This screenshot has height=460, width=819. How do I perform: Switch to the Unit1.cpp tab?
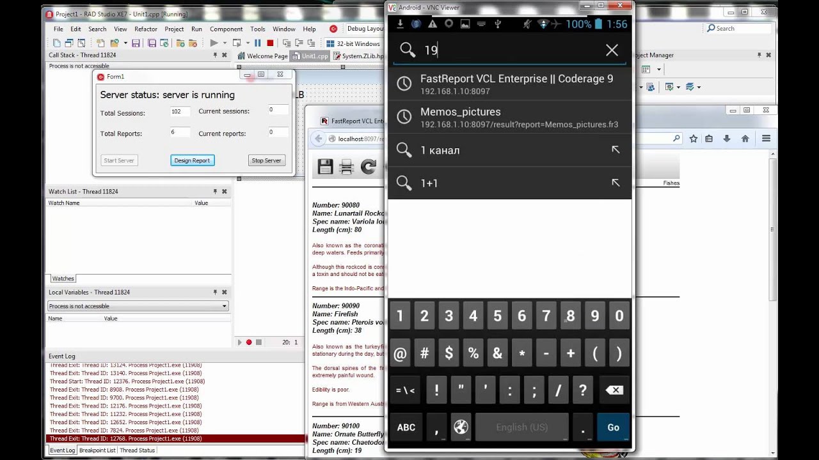310,56
